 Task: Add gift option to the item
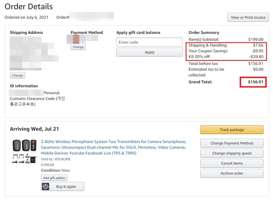[54, 178]
